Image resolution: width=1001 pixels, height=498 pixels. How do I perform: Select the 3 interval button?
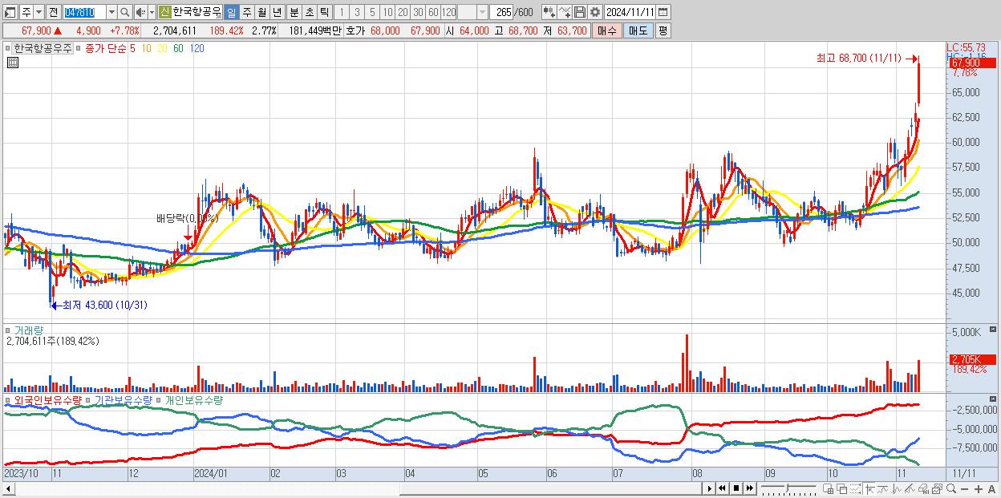(357, 12)
